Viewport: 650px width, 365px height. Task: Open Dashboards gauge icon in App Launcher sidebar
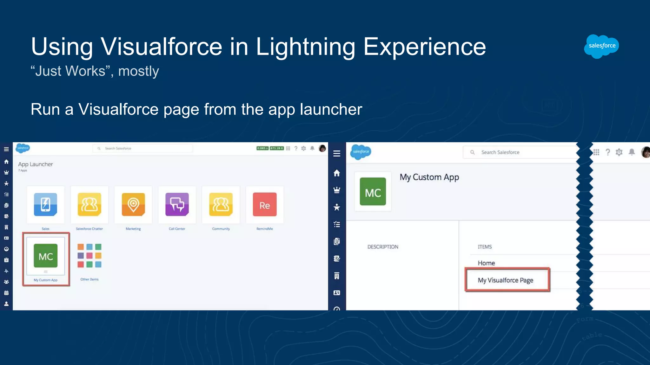[6, 249]
